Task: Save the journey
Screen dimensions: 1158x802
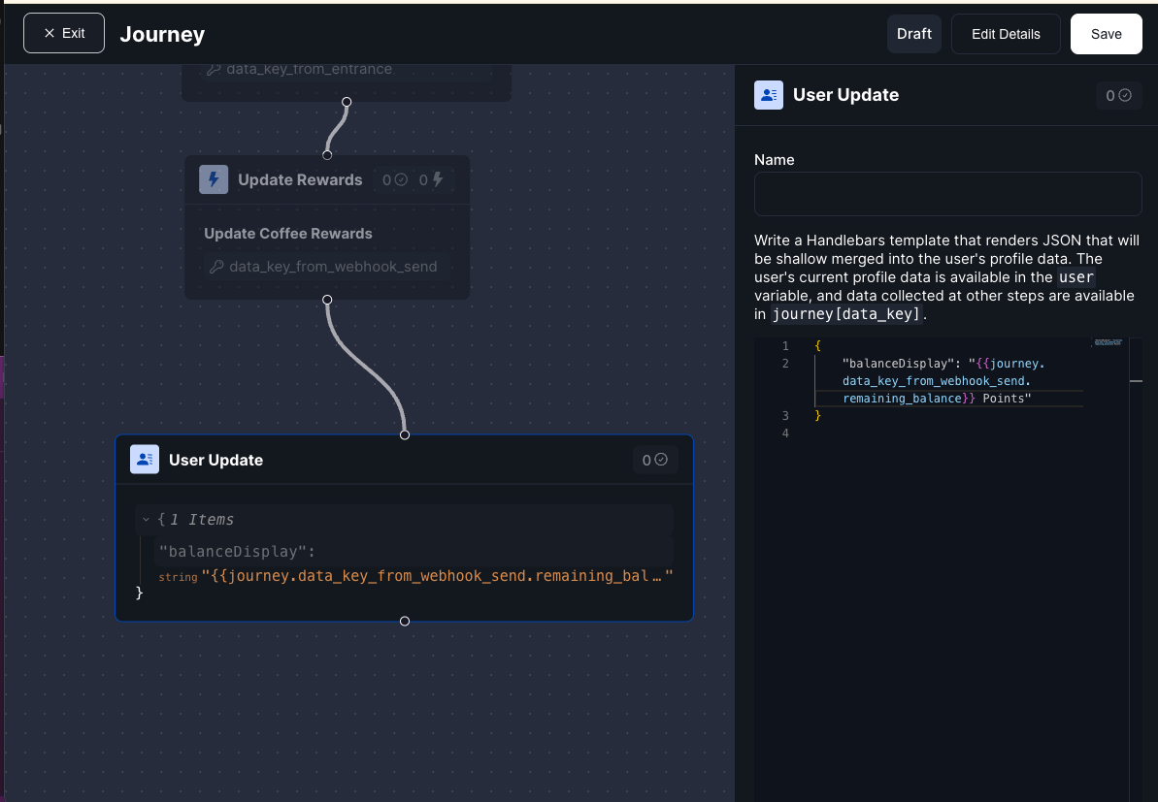Action: (x=1106, y=32)
